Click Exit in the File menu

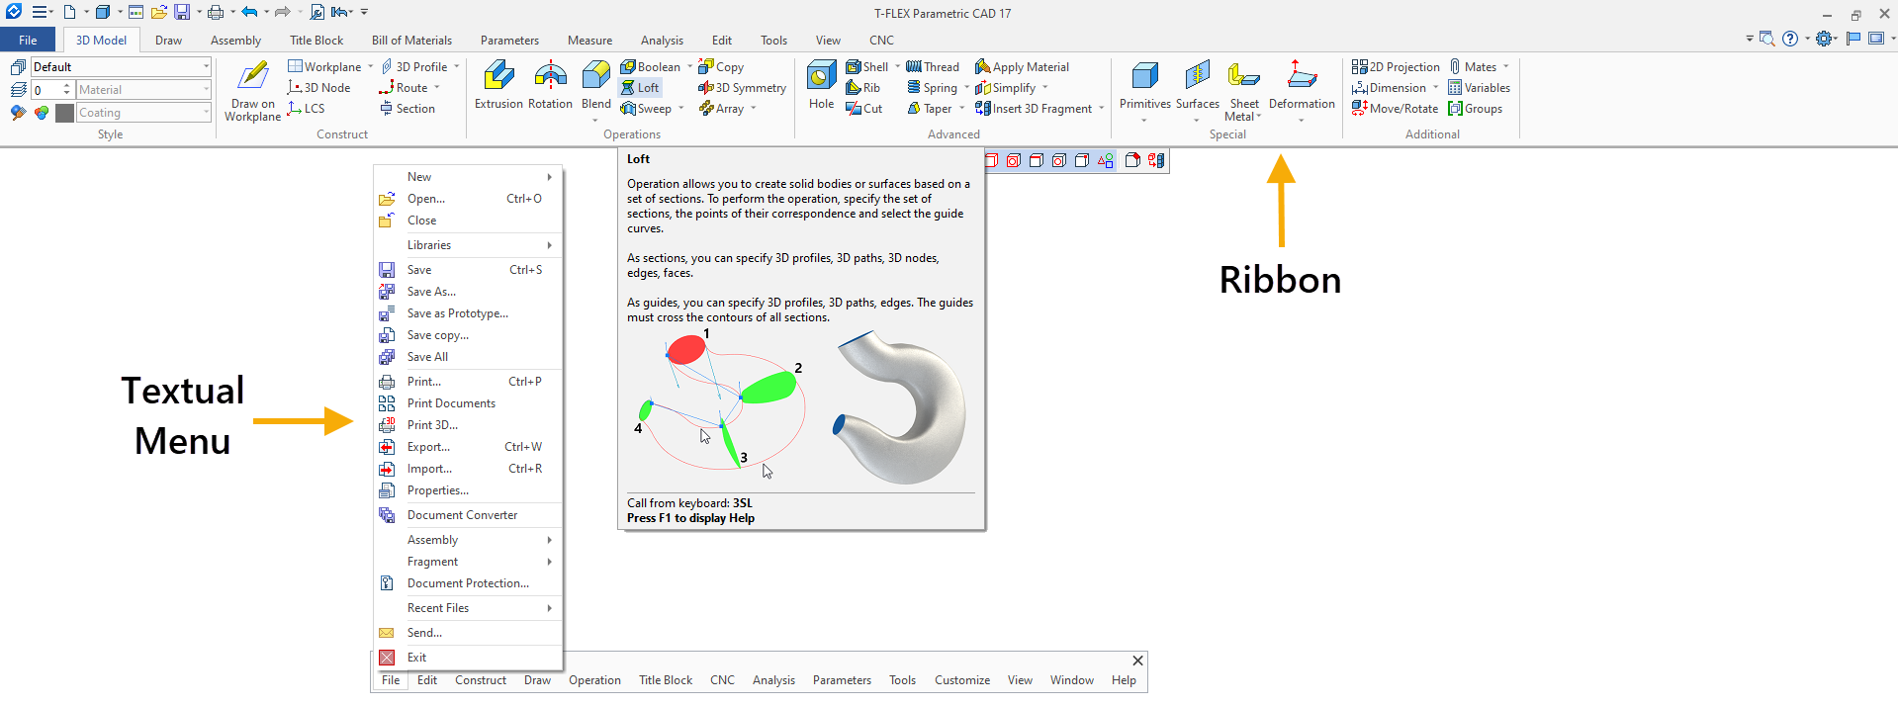(x=468, y=658)
